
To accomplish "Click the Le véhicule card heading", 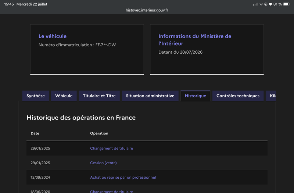I will 53,36.
